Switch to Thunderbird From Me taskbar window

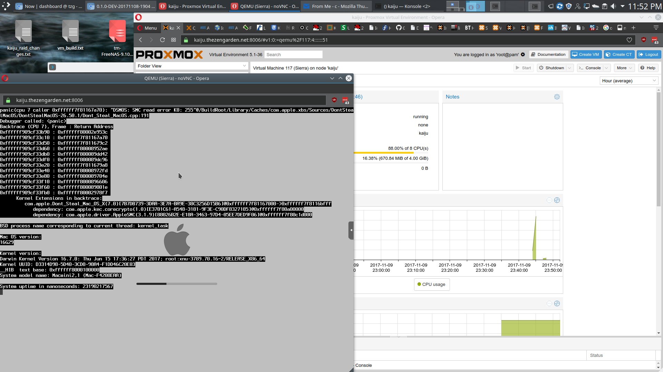click(336, 6)
